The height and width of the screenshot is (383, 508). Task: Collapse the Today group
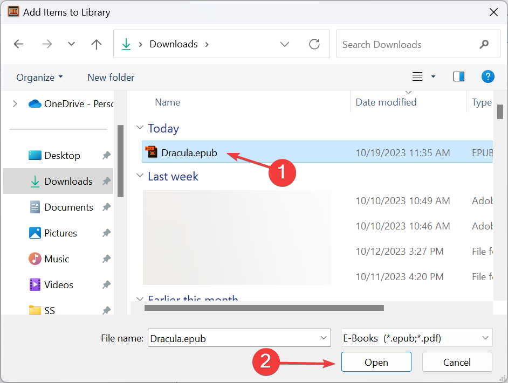tap(140, 128)
